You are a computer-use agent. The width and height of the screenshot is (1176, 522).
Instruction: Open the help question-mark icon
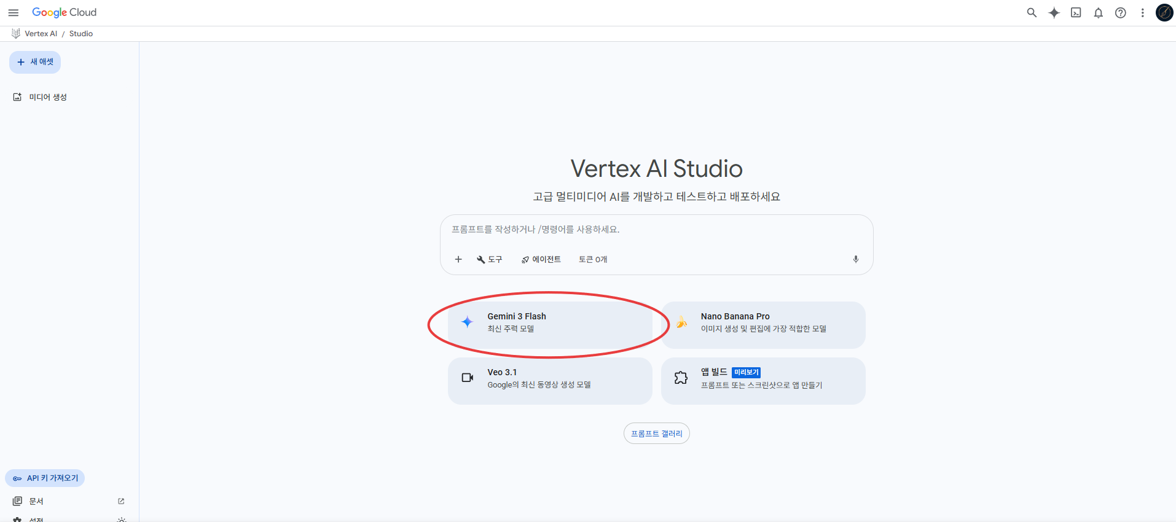coord(1120,12)
